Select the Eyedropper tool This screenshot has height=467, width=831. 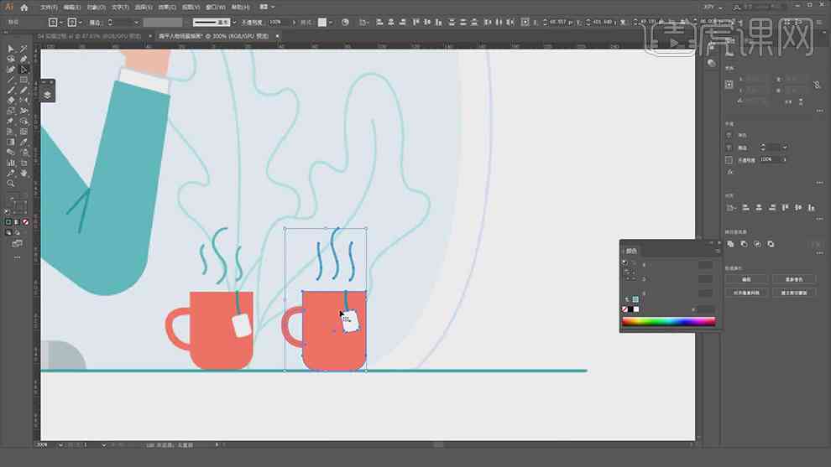point(24,142)
